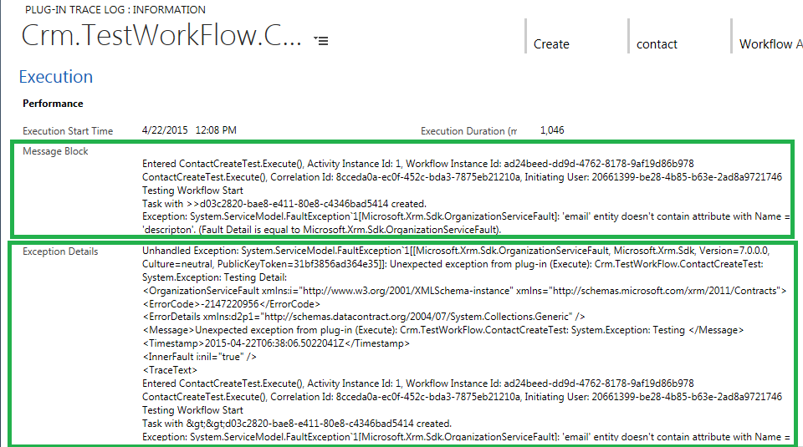Click the PLUG-IN TRACE LOG : INFORMATION header
The width and height of the screenshot is (803, 447).
[x=115, y=10]
